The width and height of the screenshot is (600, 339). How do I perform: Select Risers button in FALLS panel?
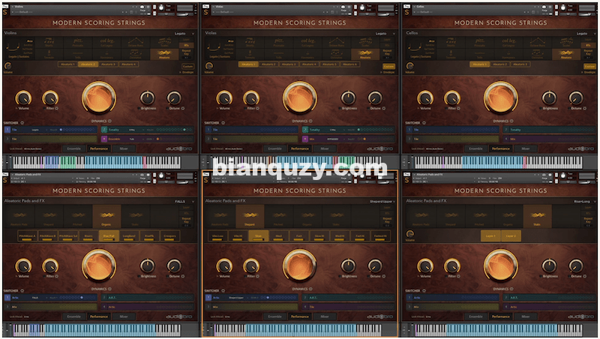click(88, 236)
